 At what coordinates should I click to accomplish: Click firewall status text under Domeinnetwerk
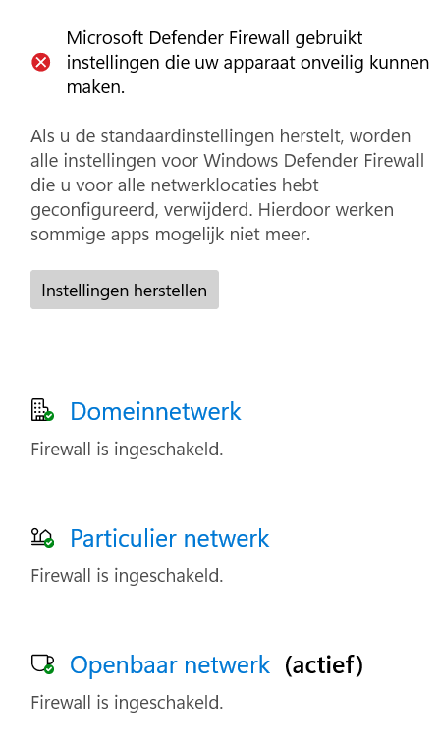(x=127, y=450)
